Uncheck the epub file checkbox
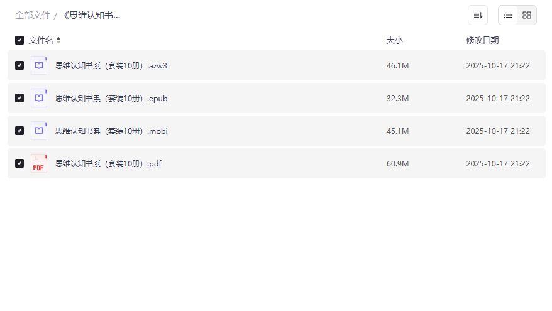This screenshot has width=552, height=311. coord(19,98)
